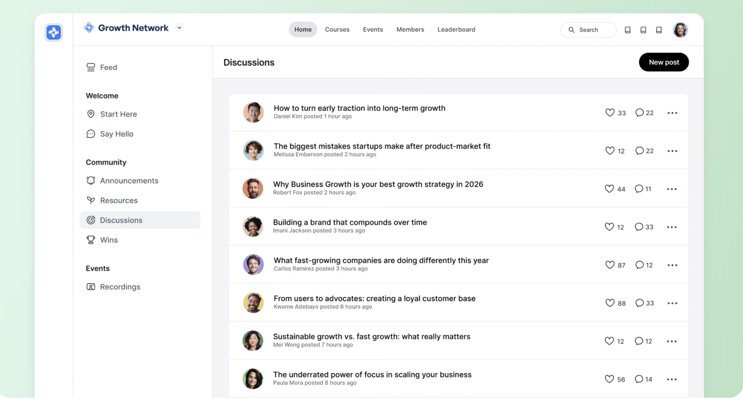Like Imani Jackson's brand post
Viewport: 743px width, 400px height.
[609, 227]
